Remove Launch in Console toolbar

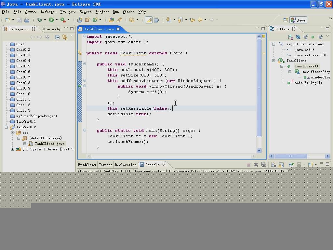tap(256, 165)
